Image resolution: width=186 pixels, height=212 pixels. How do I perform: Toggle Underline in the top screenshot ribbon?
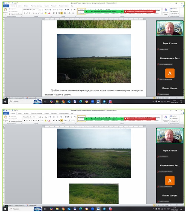click(30, 13)
